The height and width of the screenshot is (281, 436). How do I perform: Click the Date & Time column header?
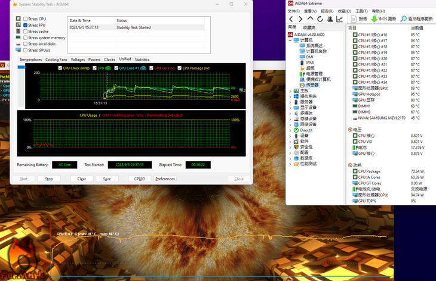pos(91,20)
